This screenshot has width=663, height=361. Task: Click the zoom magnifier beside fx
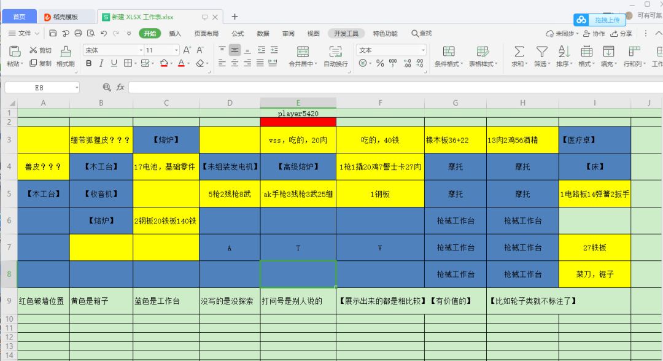pyautogui.click(x=107, y=87)
